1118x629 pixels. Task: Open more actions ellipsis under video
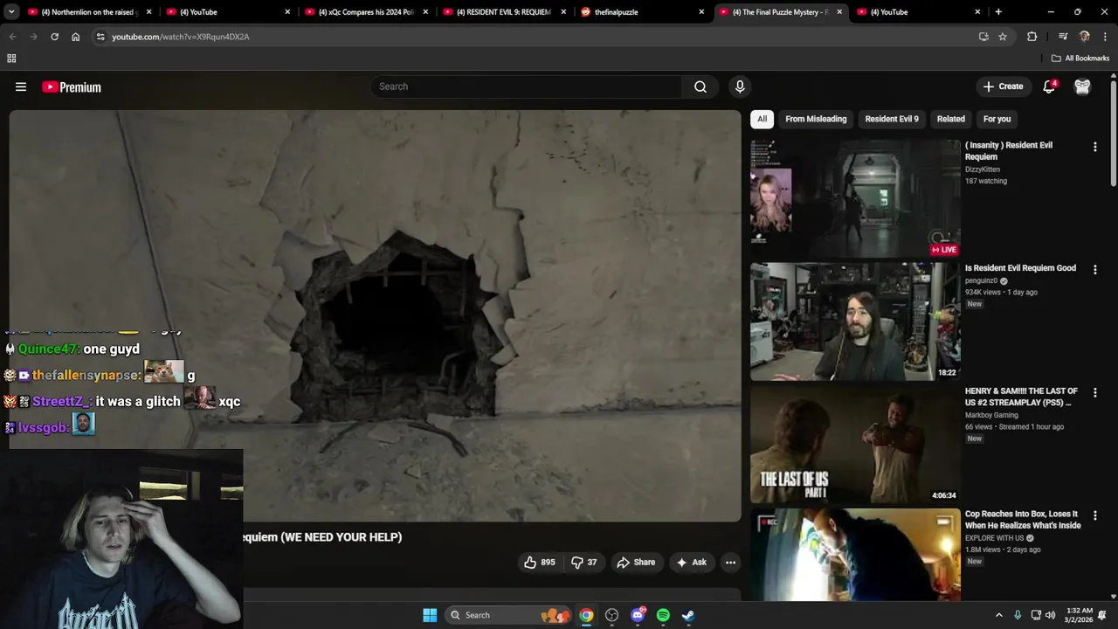[730, 562]
